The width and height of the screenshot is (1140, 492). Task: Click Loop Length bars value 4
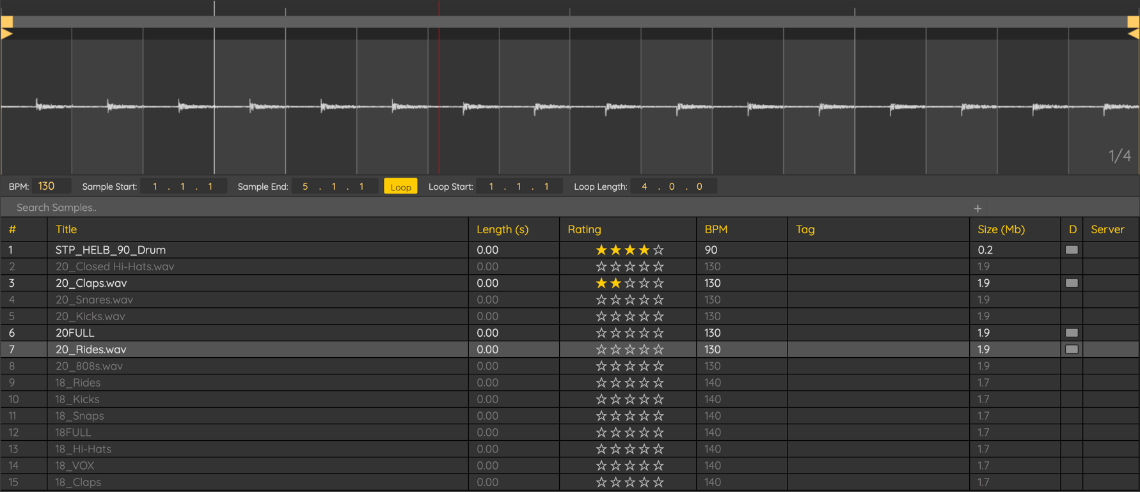click(x=644, y=187)
